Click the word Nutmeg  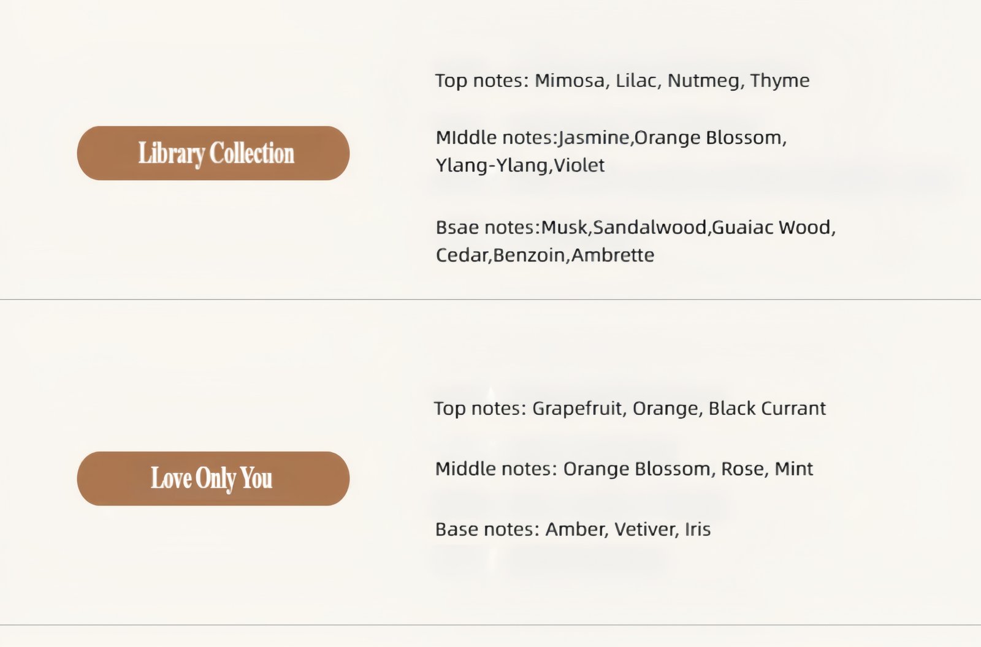(703, 81)
